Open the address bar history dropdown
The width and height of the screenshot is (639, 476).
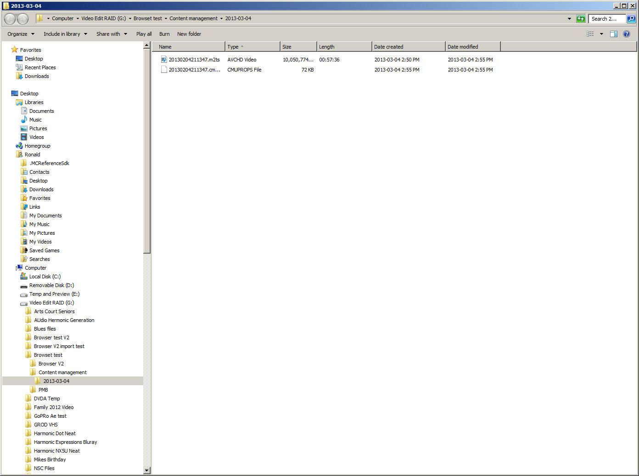click(569, 19)
